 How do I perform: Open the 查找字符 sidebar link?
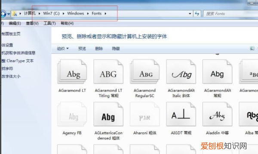[x=7, y=68]
